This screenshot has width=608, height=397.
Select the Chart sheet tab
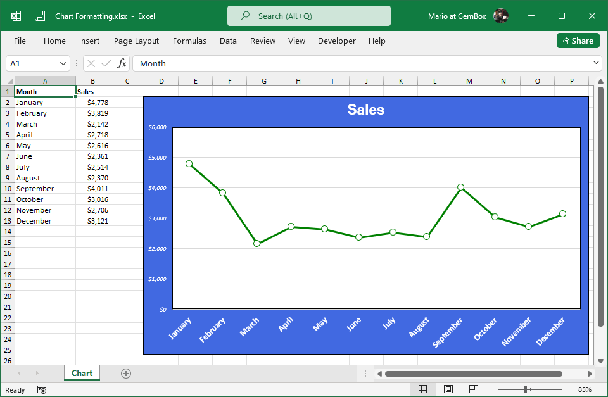tap(82, 373)
